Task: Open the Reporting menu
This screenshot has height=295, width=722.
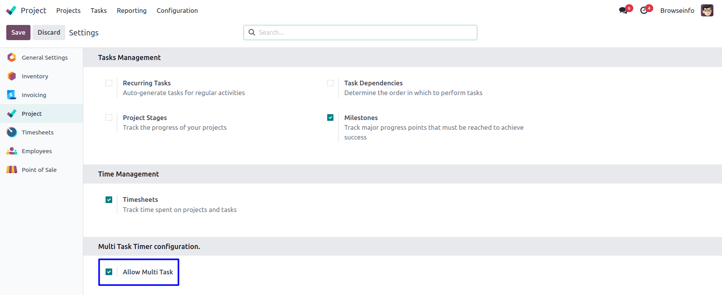Action: click(131, 11)
